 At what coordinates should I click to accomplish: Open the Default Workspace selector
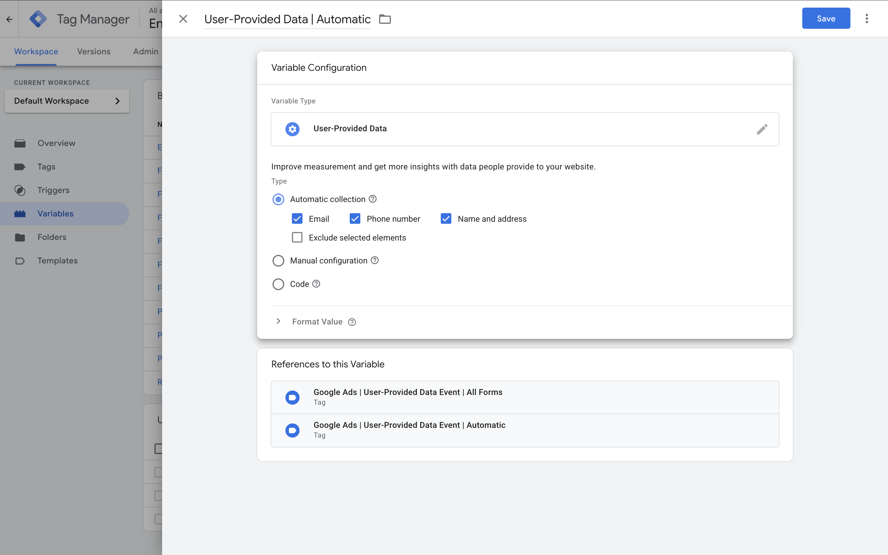(x=67, y=101)
